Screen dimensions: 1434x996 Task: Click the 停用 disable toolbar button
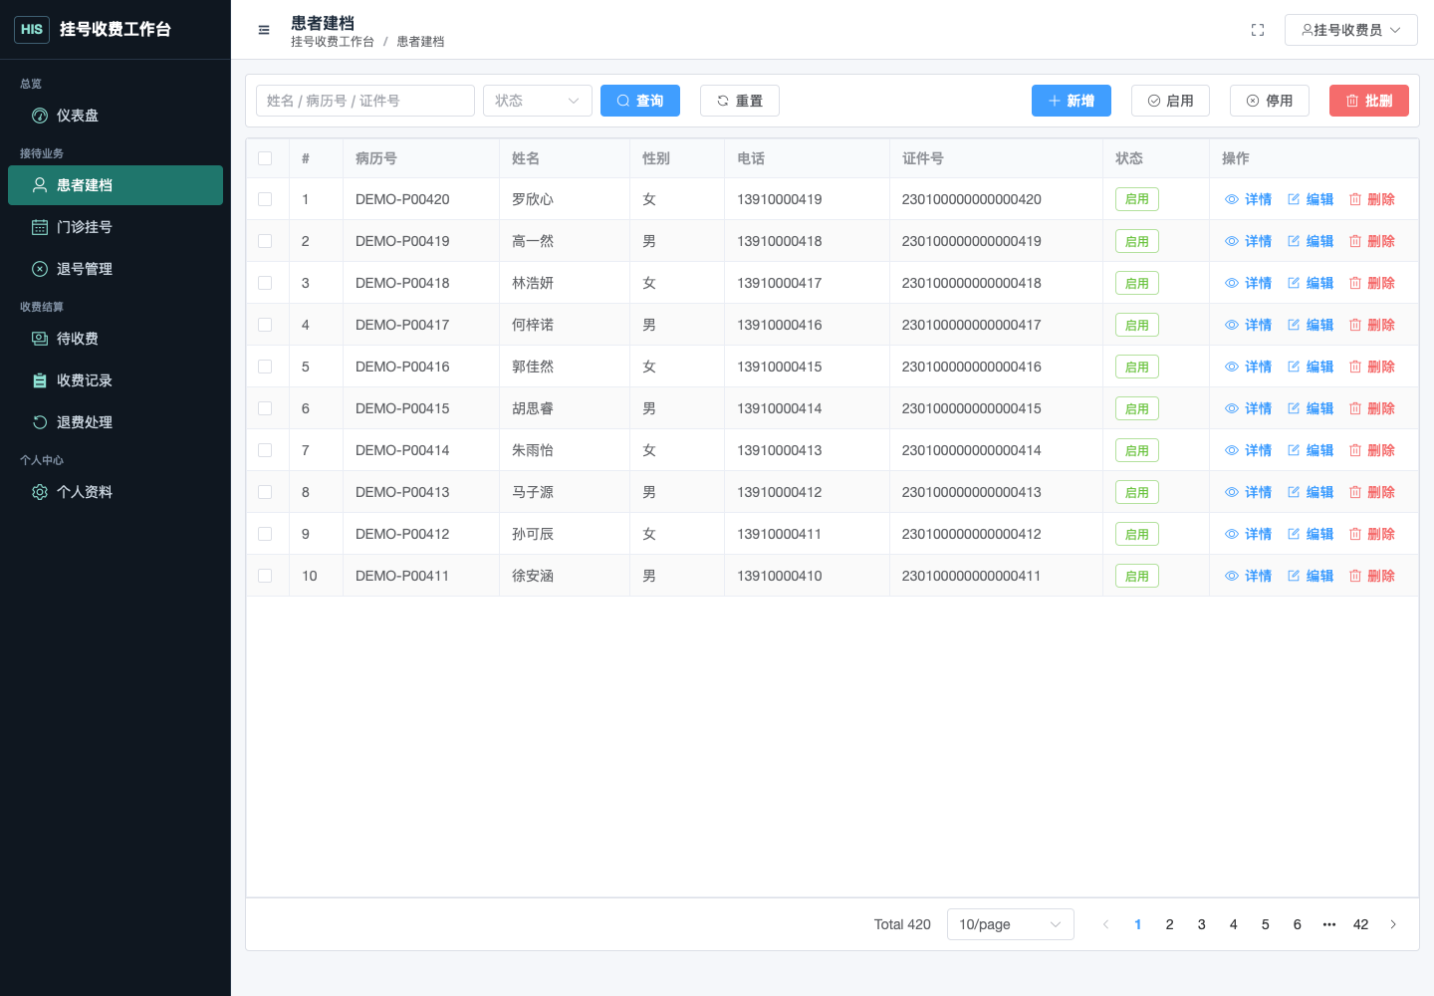pos(1270,101)
